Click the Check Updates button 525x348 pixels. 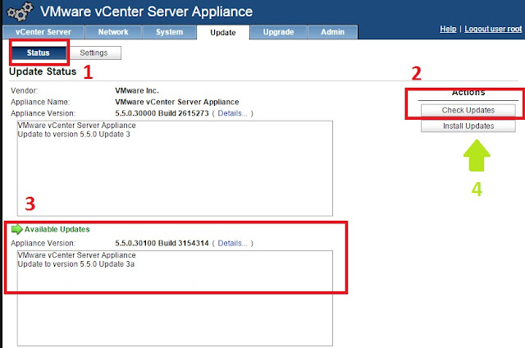pyautogui.click(x=468, y=110)
